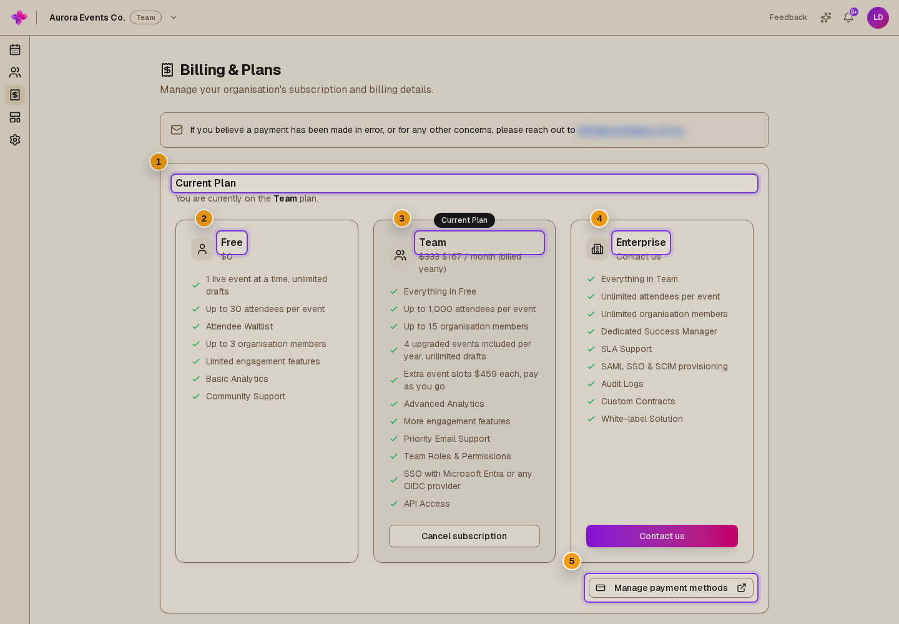This screenshot has height=624, width=899.
Task: Click the pink flower app logo
Action: click(x=19, y=17)
